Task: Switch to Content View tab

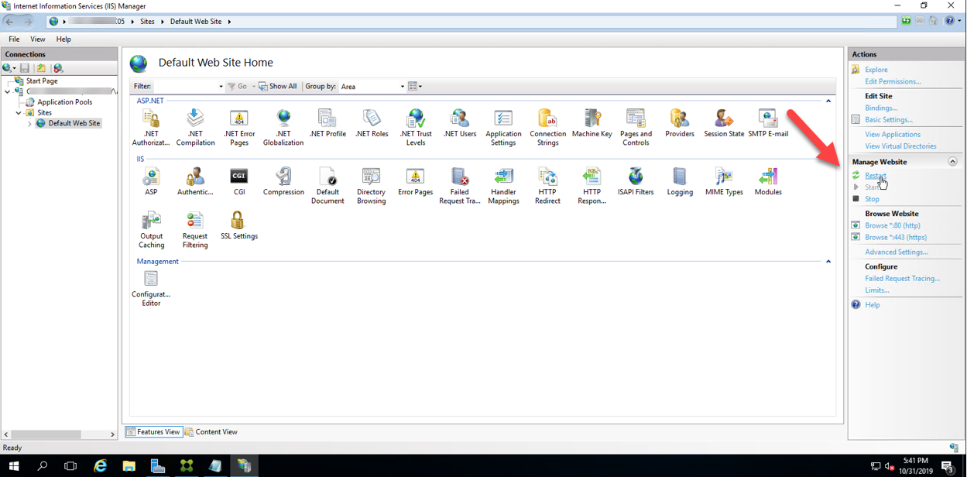Action: pos(211,432)
